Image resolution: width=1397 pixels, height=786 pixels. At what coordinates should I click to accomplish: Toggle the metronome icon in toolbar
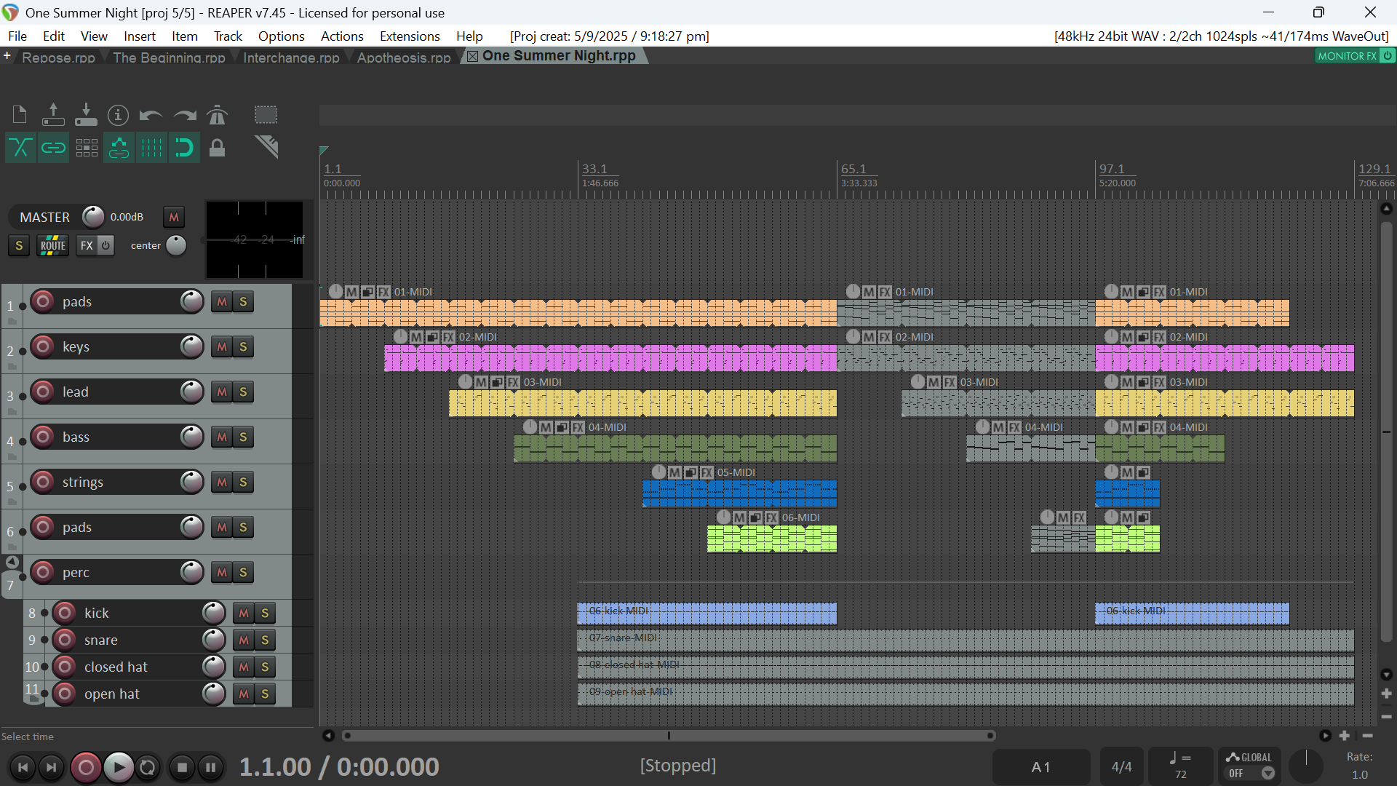click(217, 115)
